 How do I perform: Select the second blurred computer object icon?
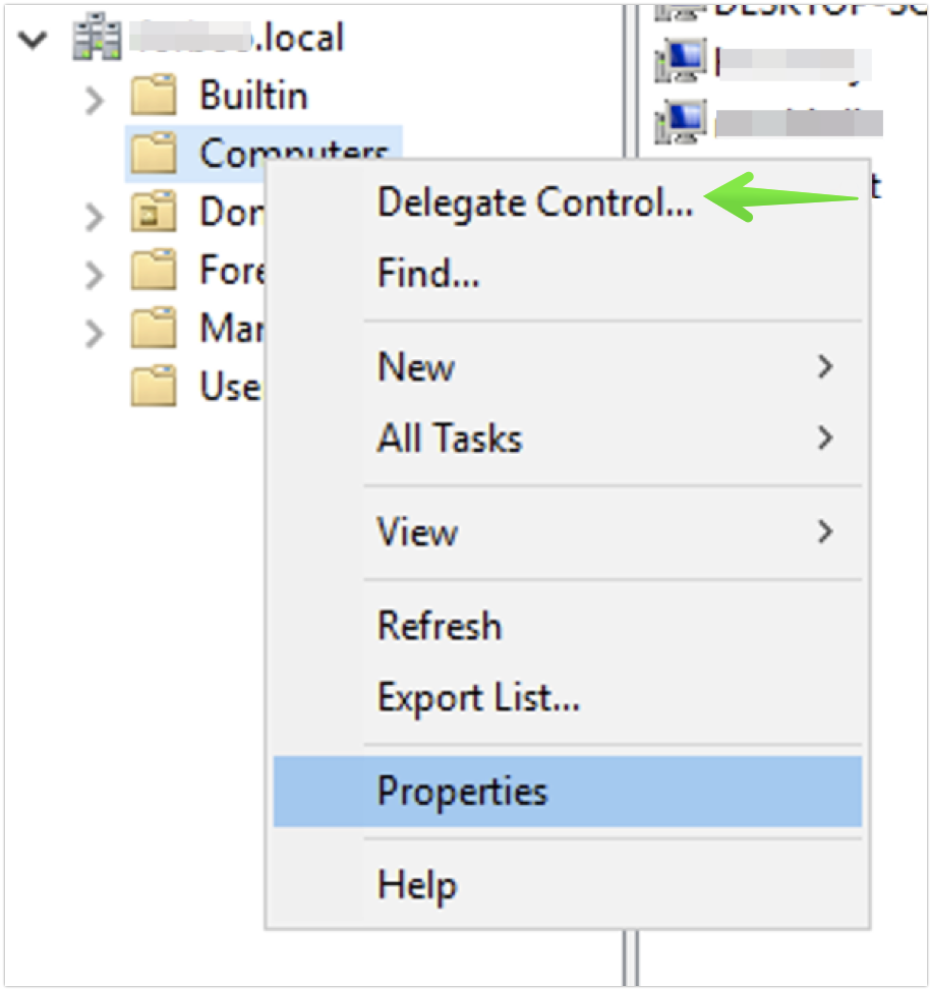pyautogui.click(x=681, y=121)
